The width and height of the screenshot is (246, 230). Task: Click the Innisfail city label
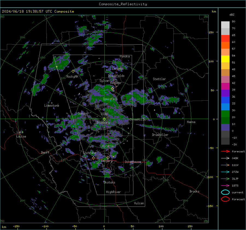click(x=110, y=99)
